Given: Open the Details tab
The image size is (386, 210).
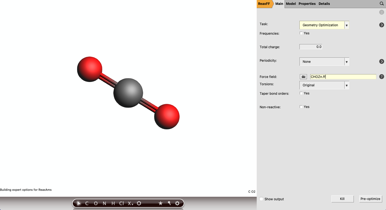Looking at the screenshot, I should click(324, 4).
